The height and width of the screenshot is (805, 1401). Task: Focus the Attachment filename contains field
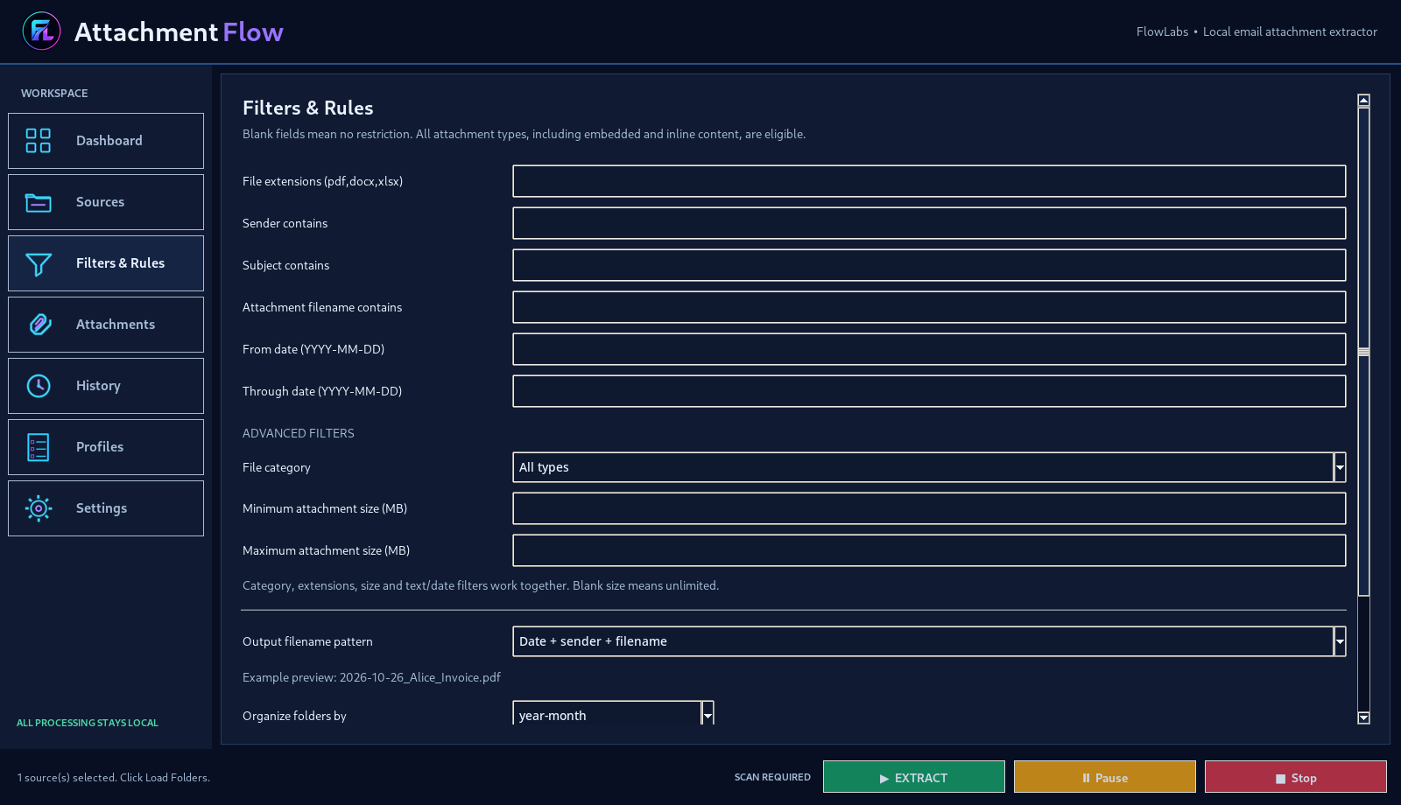929,307
